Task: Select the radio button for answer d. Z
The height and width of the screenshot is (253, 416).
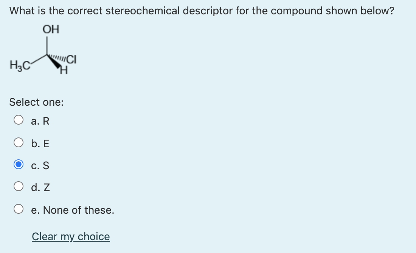Action: (19, 187)
